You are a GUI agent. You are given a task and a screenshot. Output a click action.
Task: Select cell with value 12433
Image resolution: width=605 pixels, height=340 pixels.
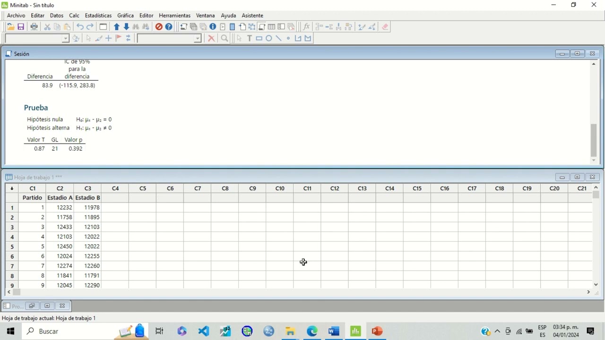(x=60, y=227)
